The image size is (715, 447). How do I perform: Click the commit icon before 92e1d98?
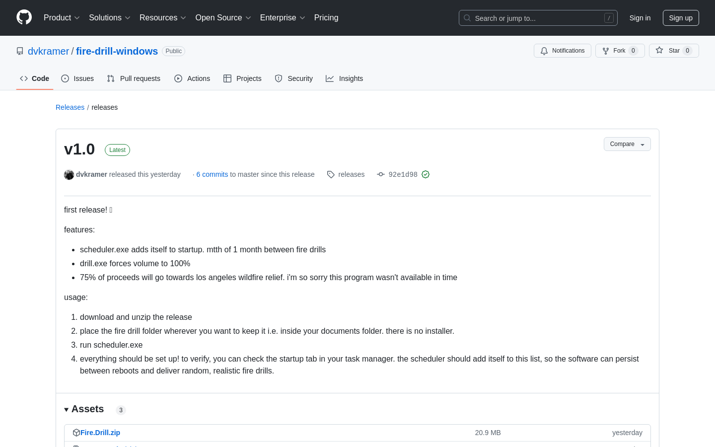381,174
